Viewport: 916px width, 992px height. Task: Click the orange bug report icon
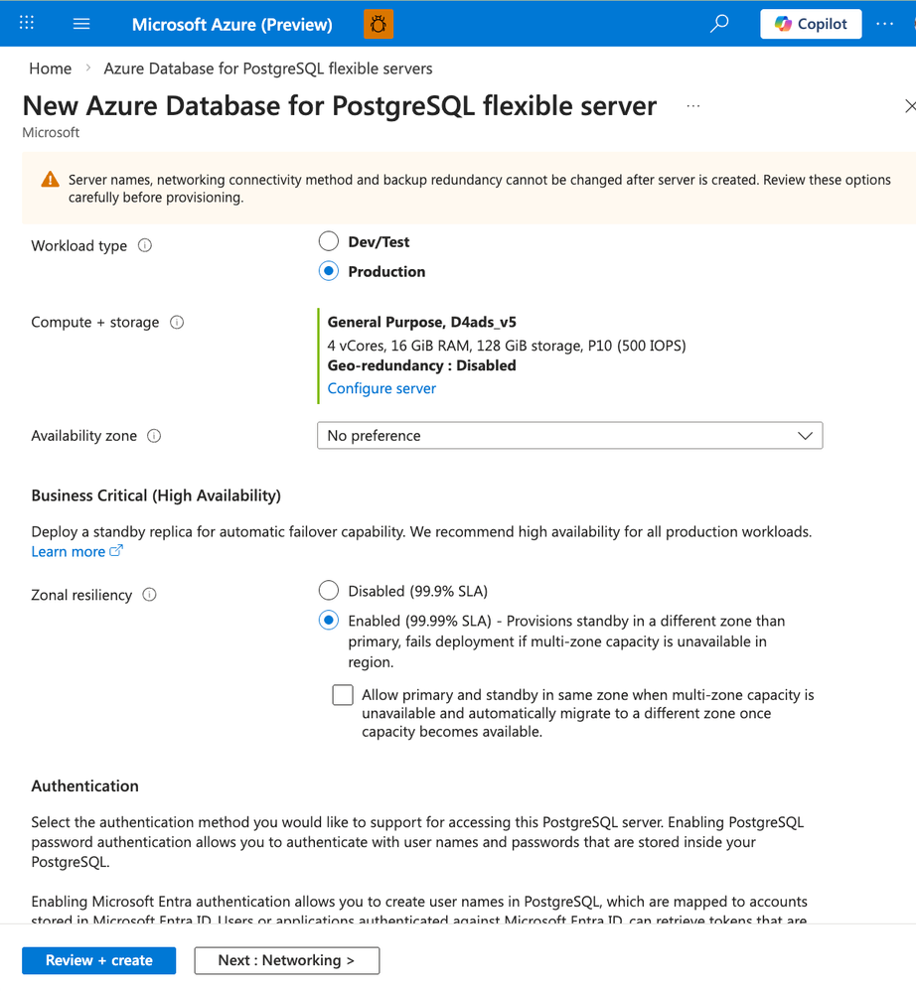point(379,24)
